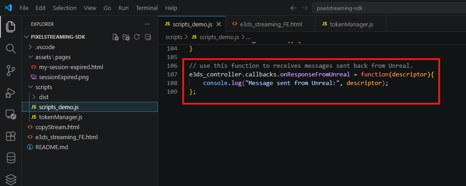This screenshot has height=186, width=466.
Task: Go back using the navigation arrow
Action: (293, 8)
